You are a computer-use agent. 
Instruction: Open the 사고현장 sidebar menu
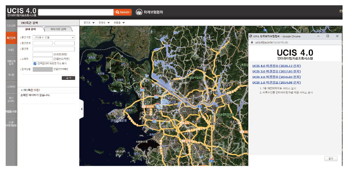[x=11, y=87]
